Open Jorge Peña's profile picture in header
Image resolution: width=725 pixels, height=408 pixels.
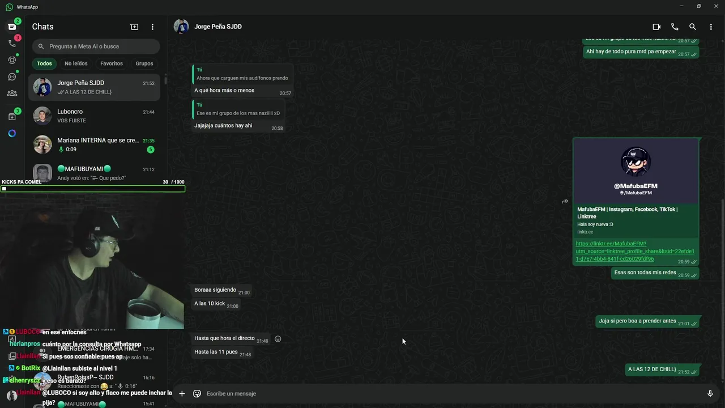(181, 27)
